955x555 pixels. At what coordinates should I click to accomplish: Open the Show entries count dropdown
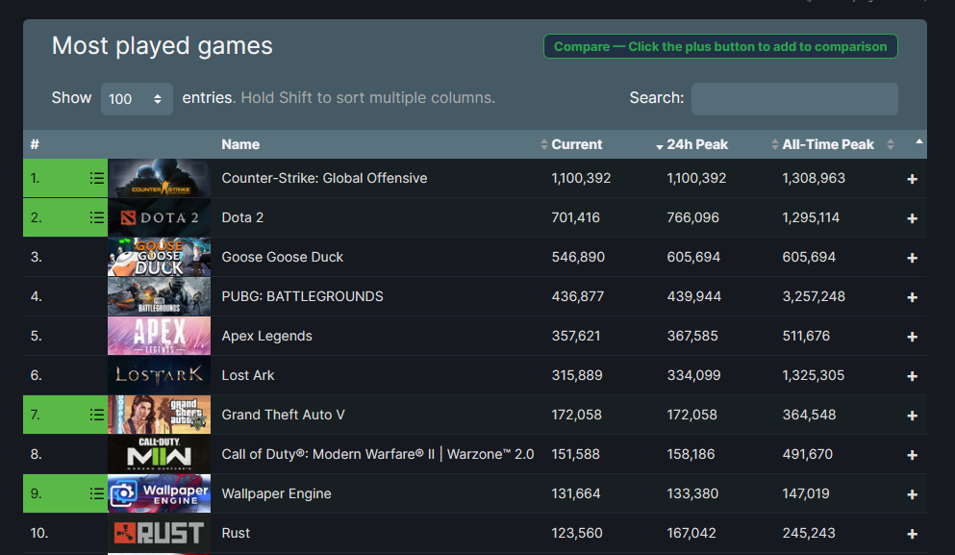(137, 99)
